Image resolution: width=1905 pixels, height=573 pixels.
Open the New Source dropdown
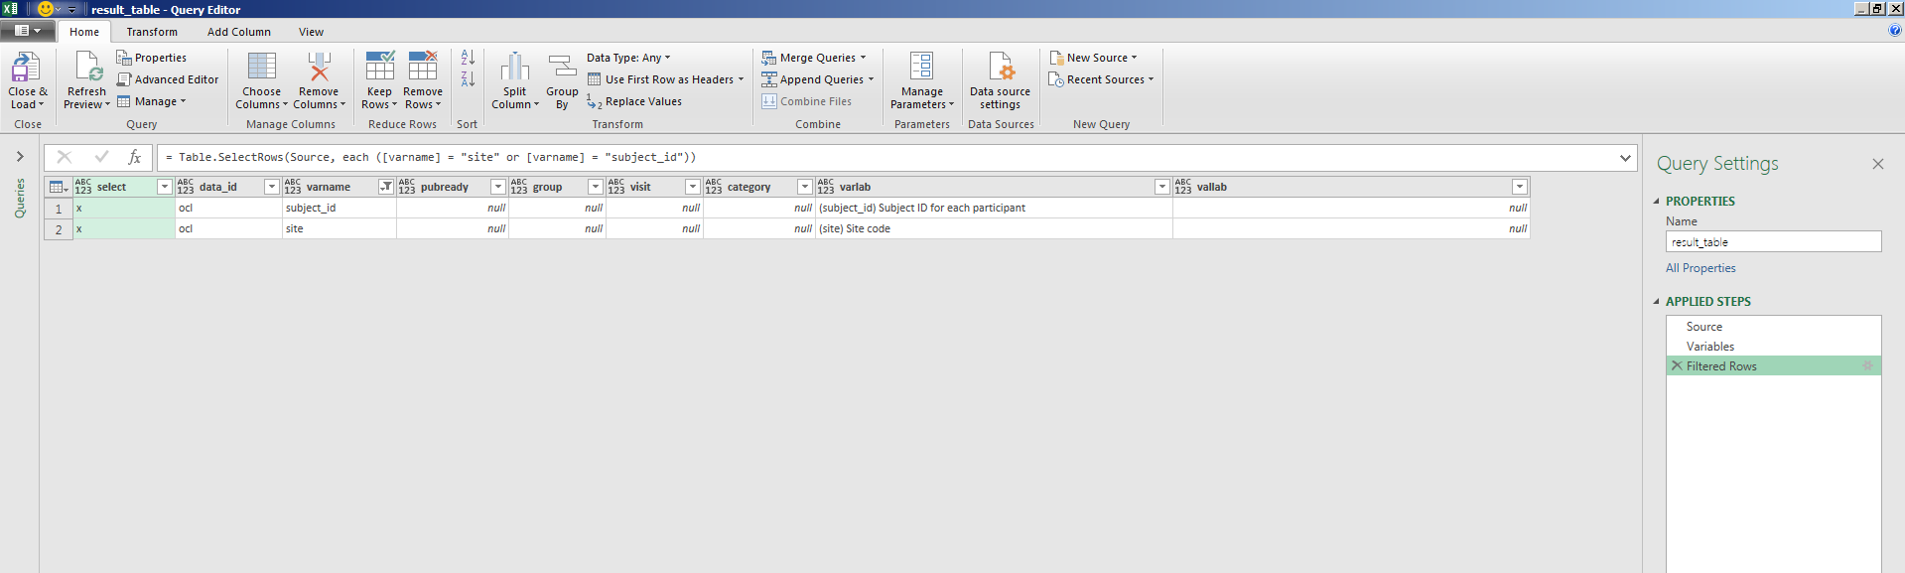click(x=1094, y=58)
